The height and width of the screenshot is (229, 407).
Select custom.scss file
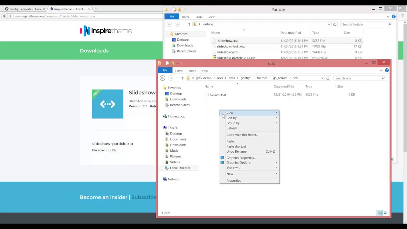pyautogui.click(x=218, y=94)
